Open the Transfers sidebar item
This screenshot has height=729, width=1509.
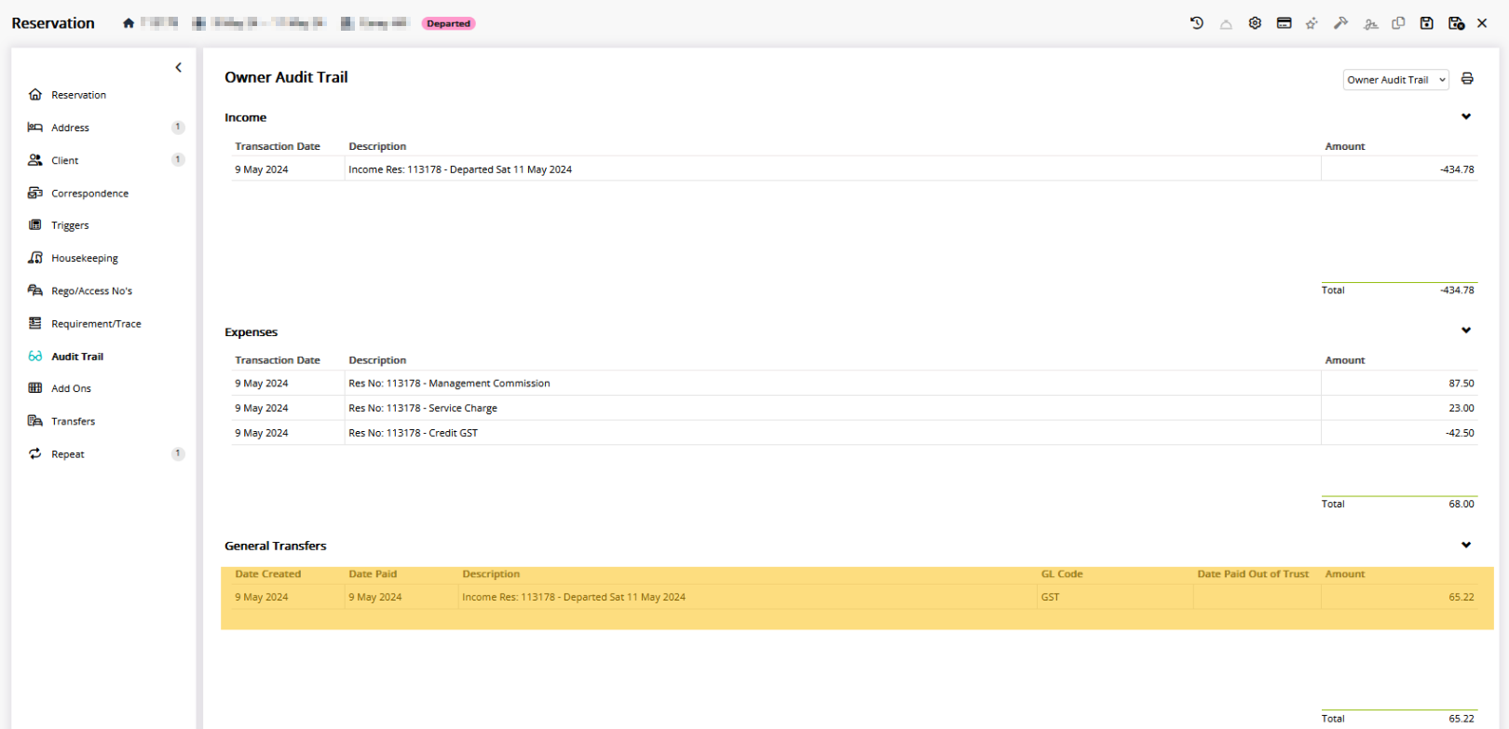(73, 422)
